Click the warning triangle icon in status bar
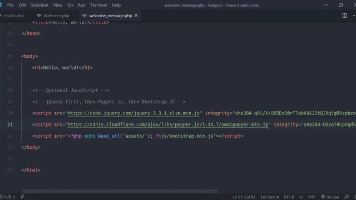 [9, 197]
